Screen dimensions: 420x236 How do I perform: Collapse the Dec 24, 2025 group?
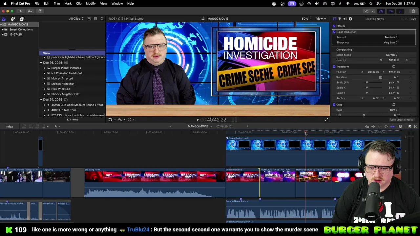pyautogui.click(x=41, y=99)
